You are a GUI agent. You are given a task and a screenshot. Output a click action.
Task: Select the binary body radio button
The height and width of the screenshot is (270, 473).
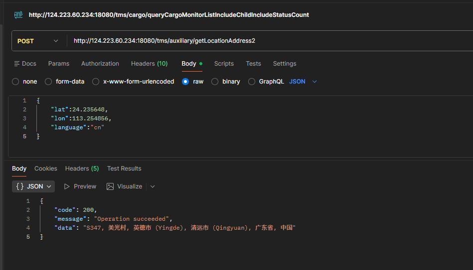pyautogui.click(x=215, y=82)
